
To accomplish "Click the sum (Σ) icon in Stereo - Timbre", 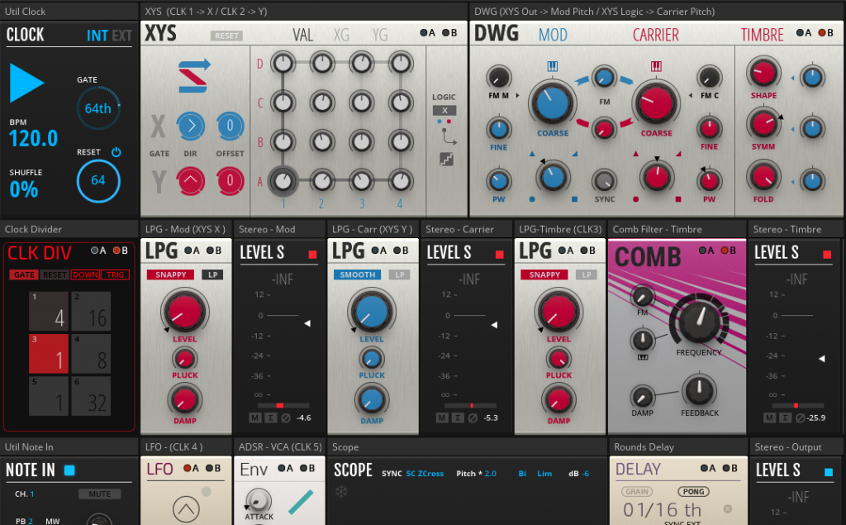I will [x=786, y=418].
